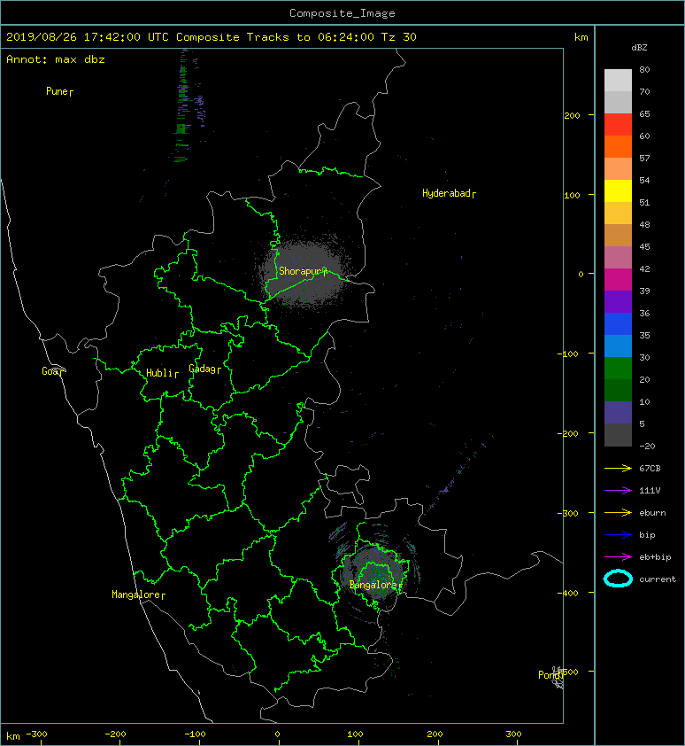Click the dBZ legend heading

click(x=639, y=48)
